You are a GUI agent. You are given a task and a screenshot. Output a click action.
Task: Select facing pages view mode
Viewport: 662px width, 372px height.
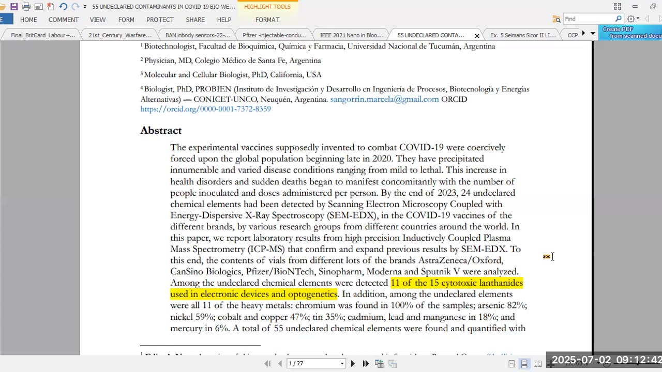538,364
